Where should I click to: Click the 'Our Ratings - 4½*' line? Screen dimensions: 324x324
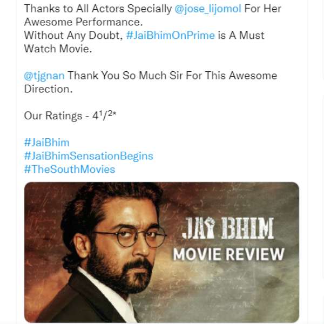click(70, 116)
